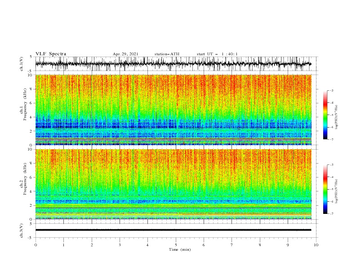The height and width of the screenshot is (275, 356).
Task: Click the ch.1 colorbar "log(PSD)(V²/Hz)" label
Action: (x=336, y=117)
